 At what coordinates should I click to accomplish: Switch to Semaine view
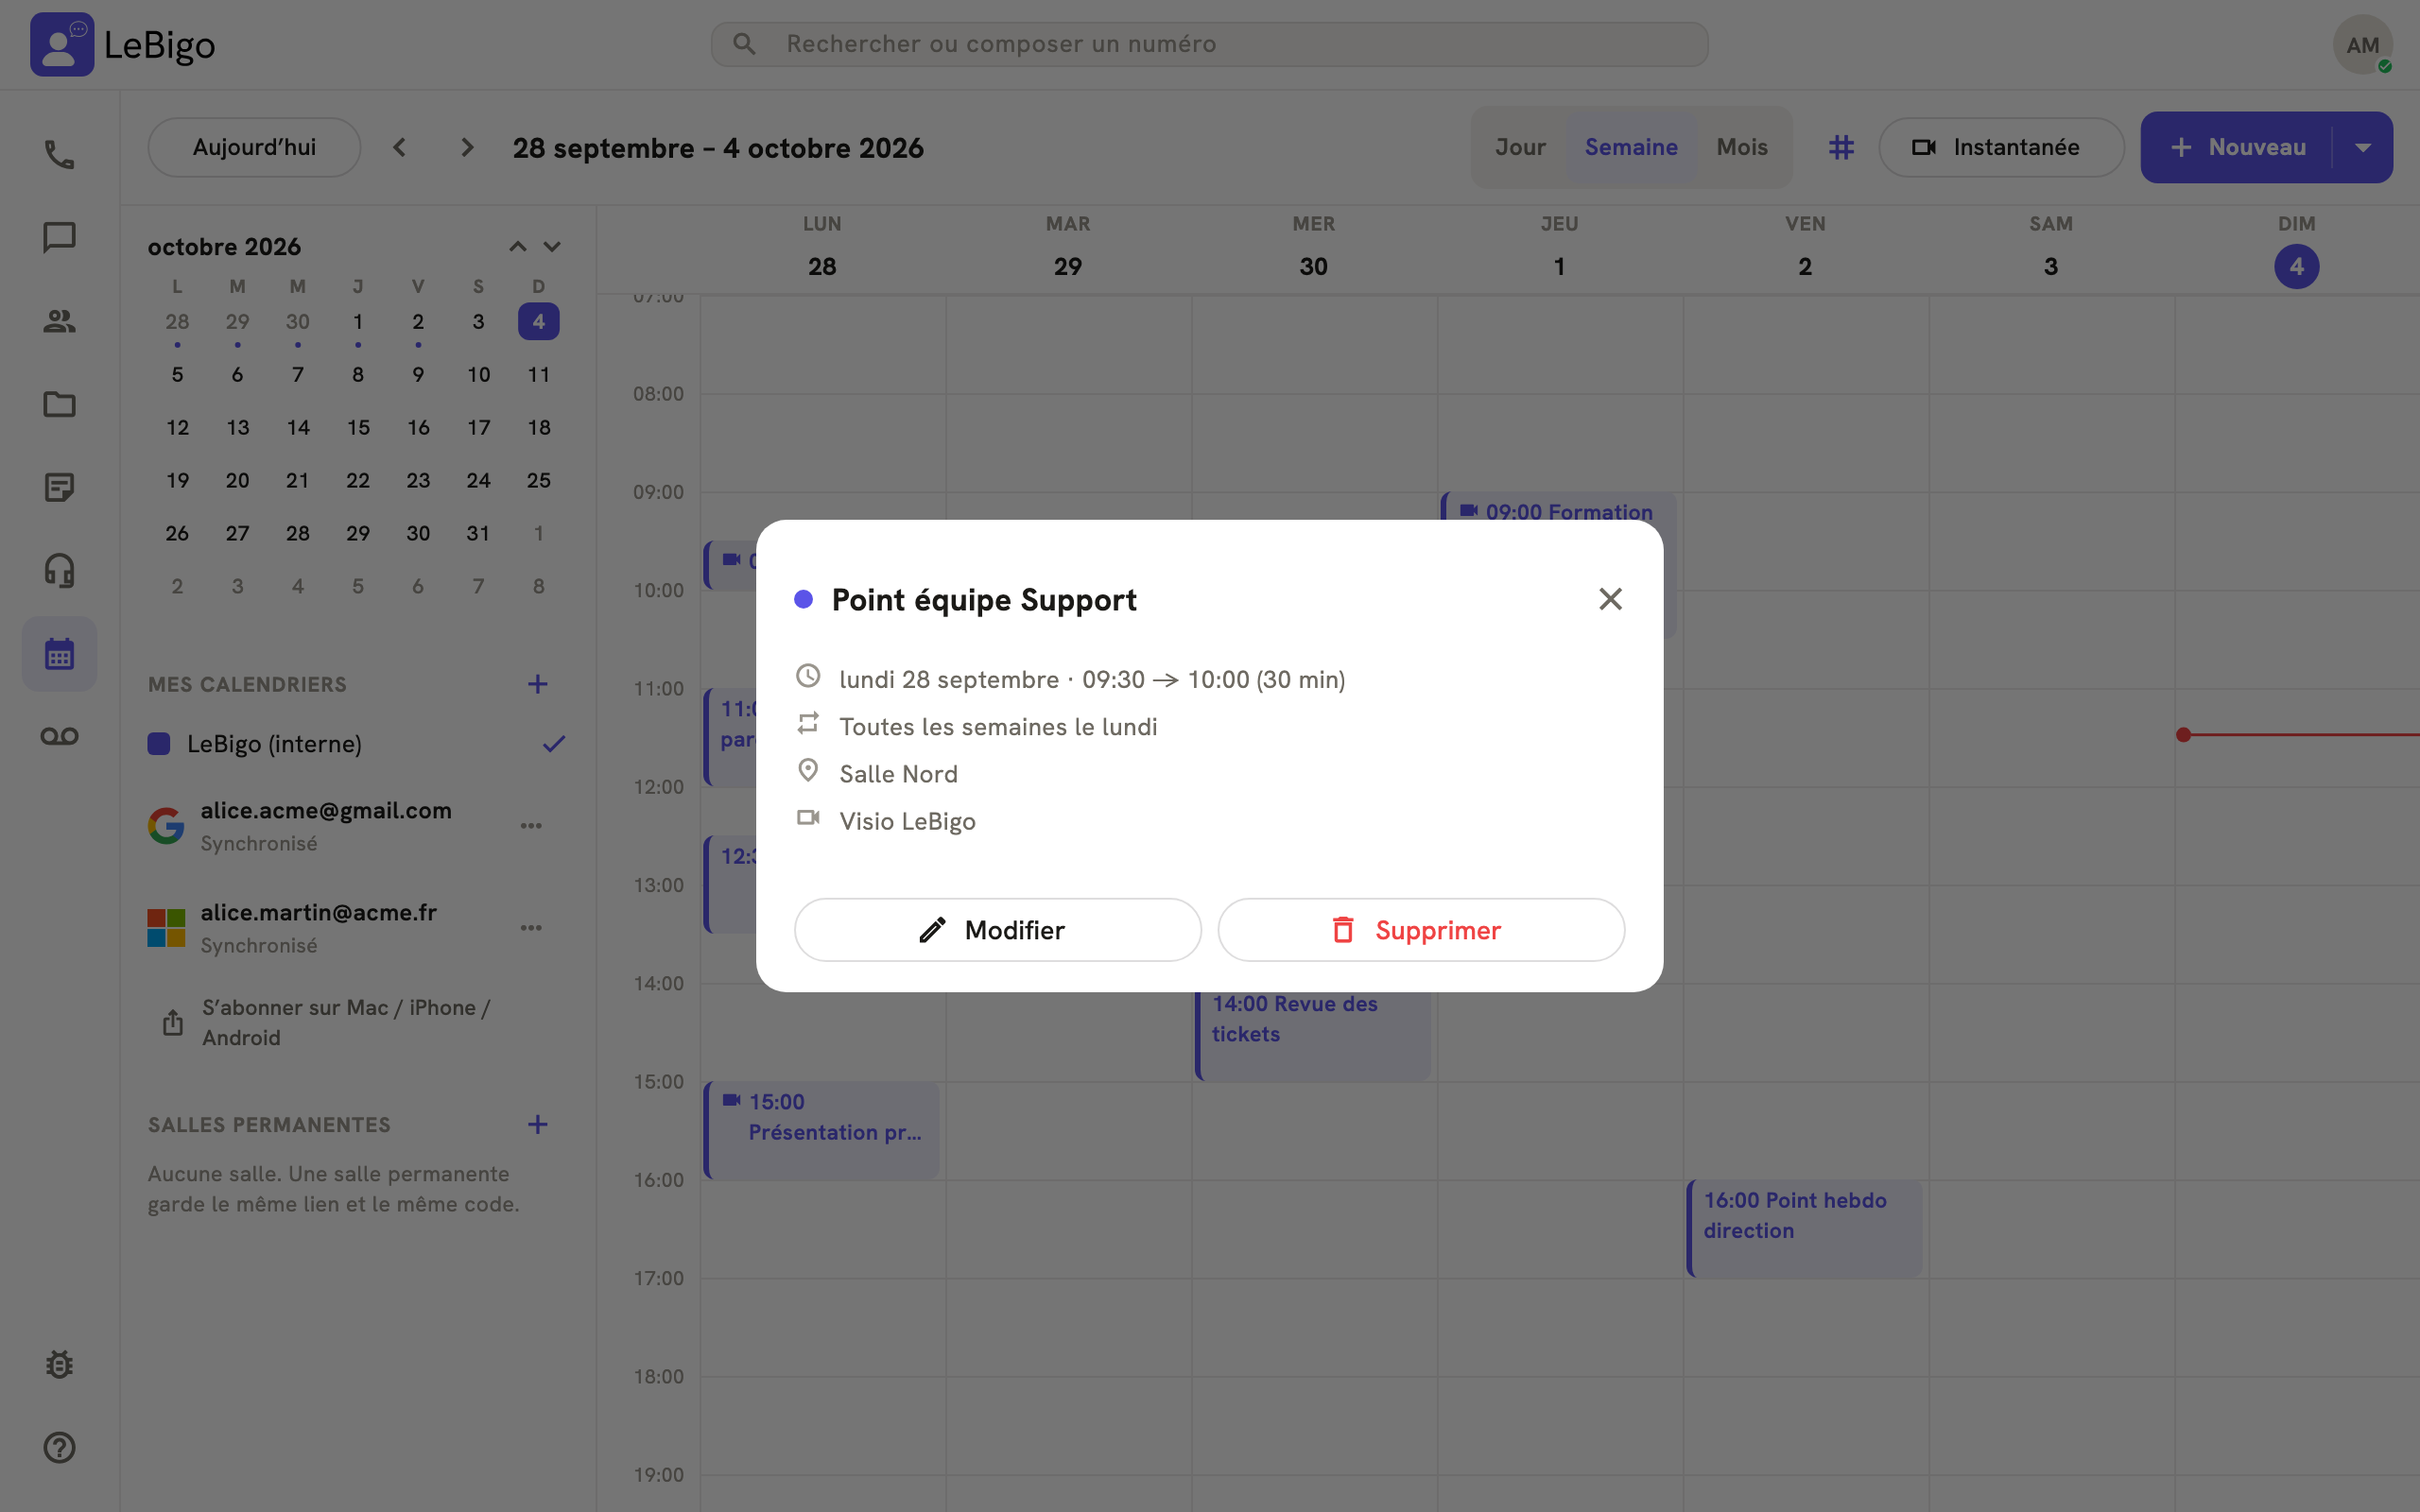click(x=1631, y=147)
